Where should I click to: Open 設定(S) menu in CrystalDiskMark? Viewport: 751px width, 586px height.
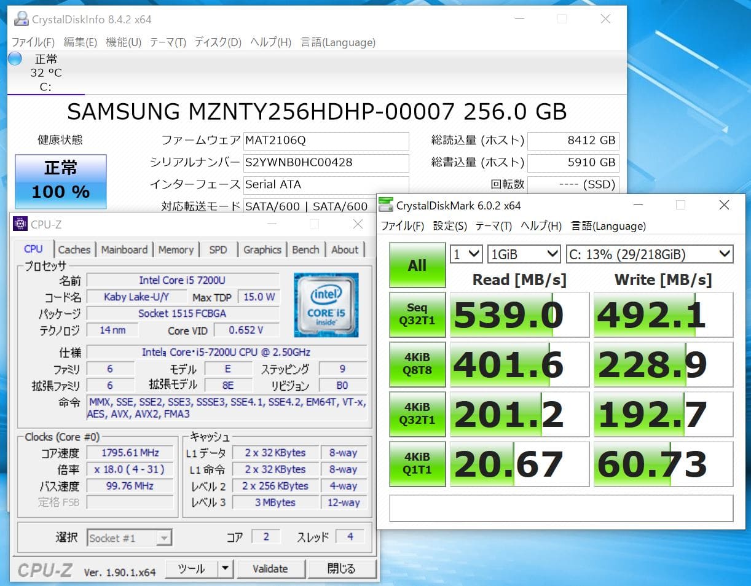pos(450,226)
